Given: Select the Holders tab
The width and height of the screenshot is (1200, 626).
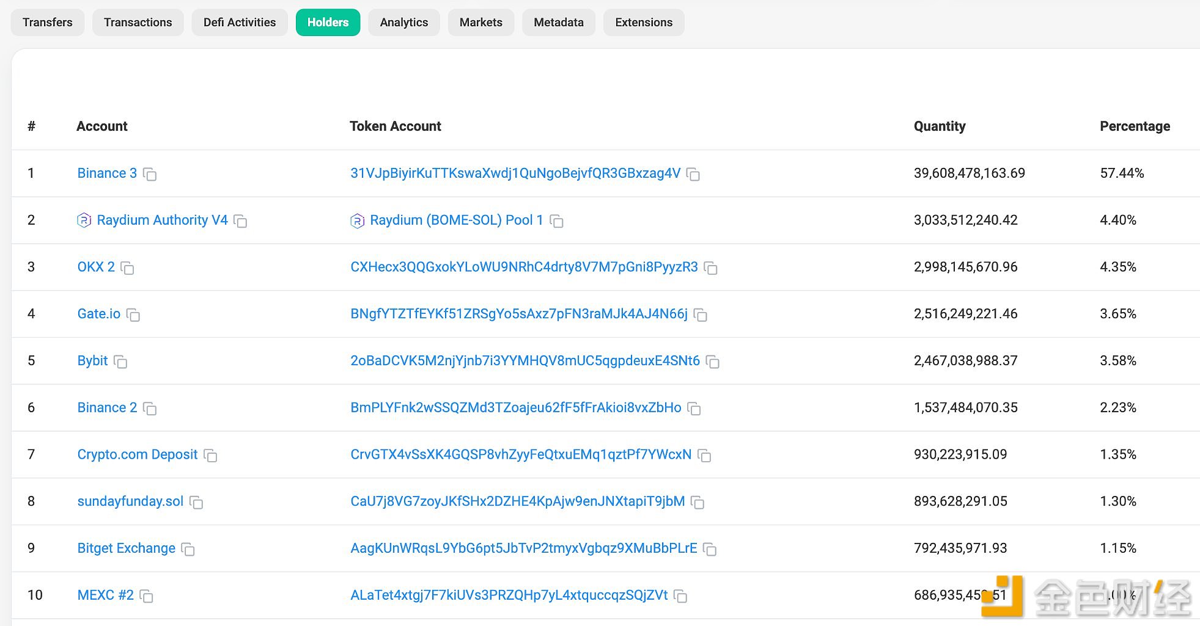Looking at the screenshot, I should coord(328,23).
